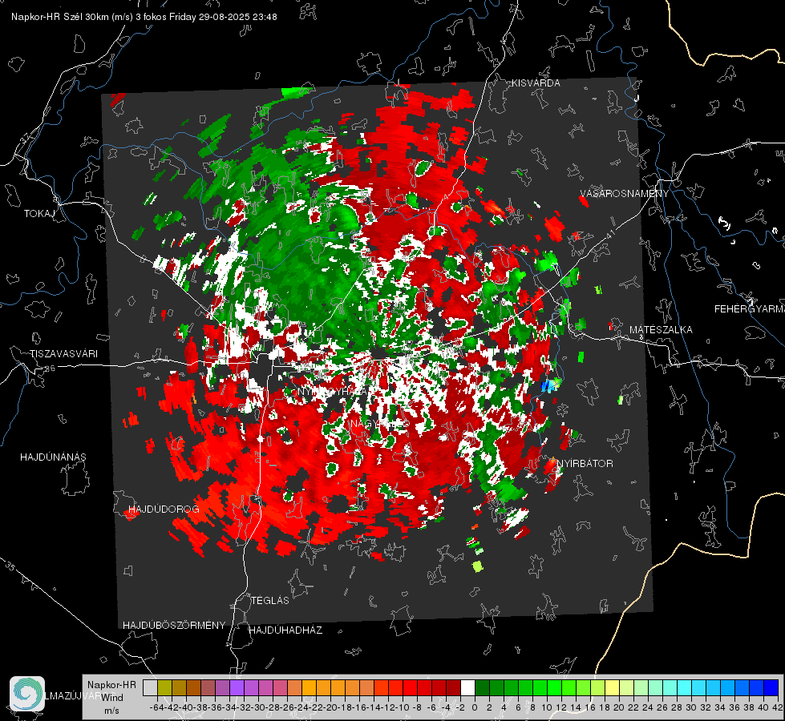
Task: Click the m/s unit label in the legend
Action: coord(111,710)
